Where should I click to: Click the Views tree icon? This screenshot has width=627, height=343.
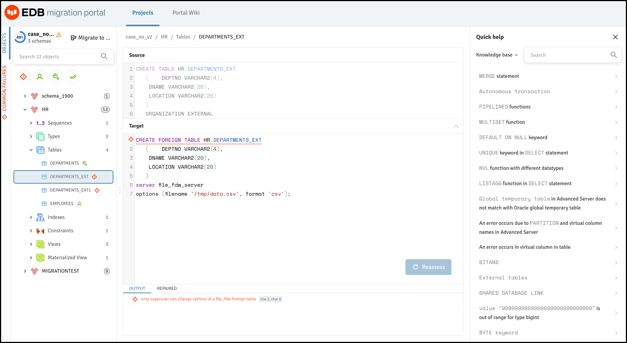pyautogui.click(x=40, y=244)
